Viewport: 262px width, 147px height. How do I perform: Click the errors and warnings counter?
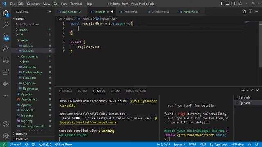click(45, 145)
